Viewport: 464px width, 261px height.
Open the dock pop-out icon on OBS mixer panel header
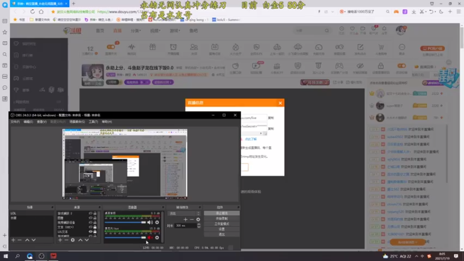pos(163,207)
